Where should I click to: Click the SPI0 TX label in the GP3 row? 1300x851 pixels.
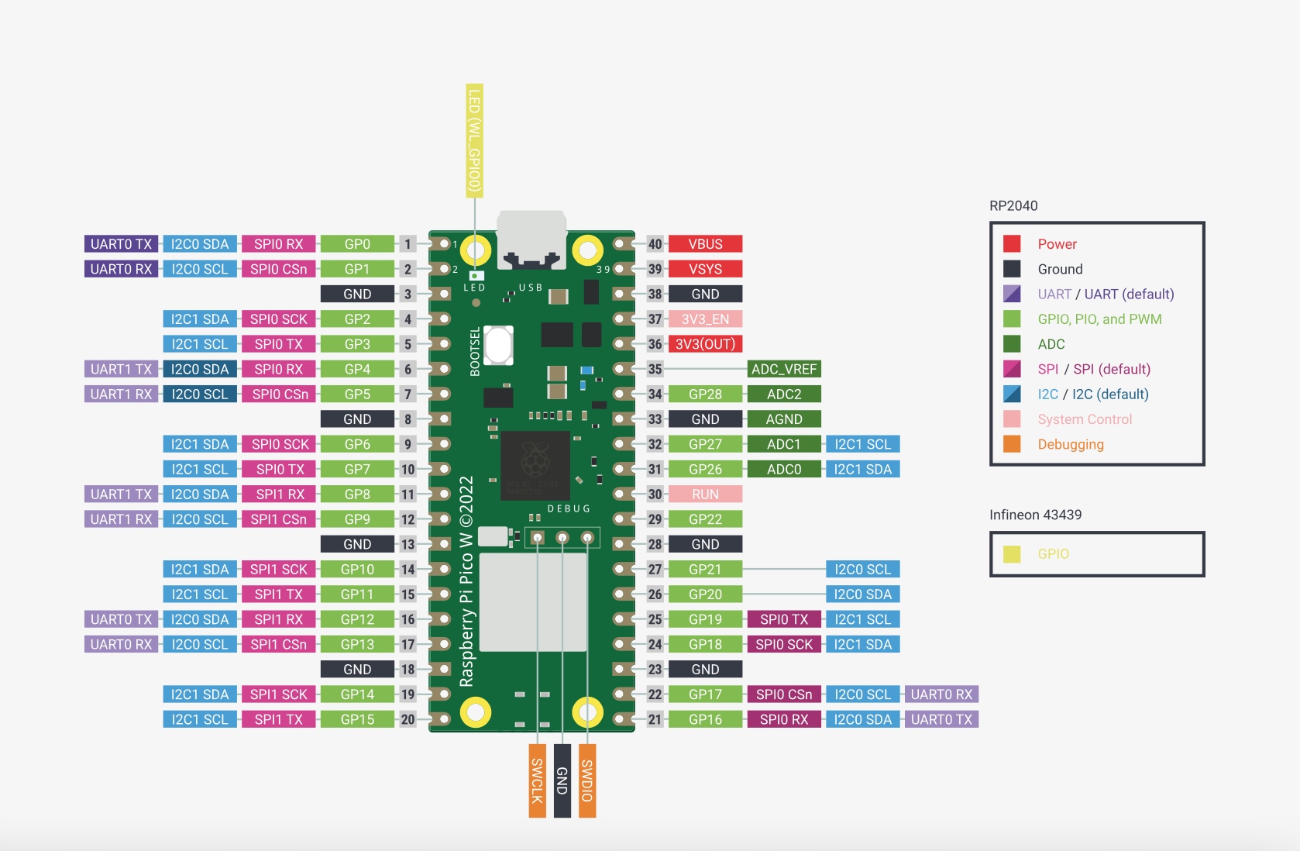(x=279, y=344)
